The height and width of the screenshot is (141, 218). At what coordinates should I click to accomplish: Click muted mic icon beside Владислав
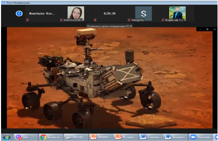pyautogui.click(x=163, y=20)
